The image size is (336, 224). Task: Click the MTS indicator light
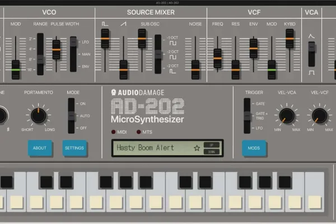tap(139, 132)
